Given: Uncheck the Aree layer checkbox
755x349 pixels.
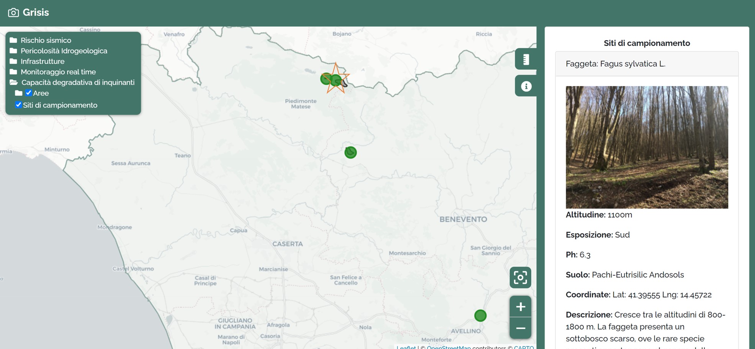Looking at the screenshot, I should coord(28,93).
